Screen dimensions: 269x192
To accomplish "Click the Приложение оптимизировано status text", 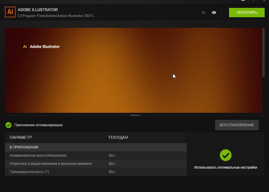I will pos(39,125).
